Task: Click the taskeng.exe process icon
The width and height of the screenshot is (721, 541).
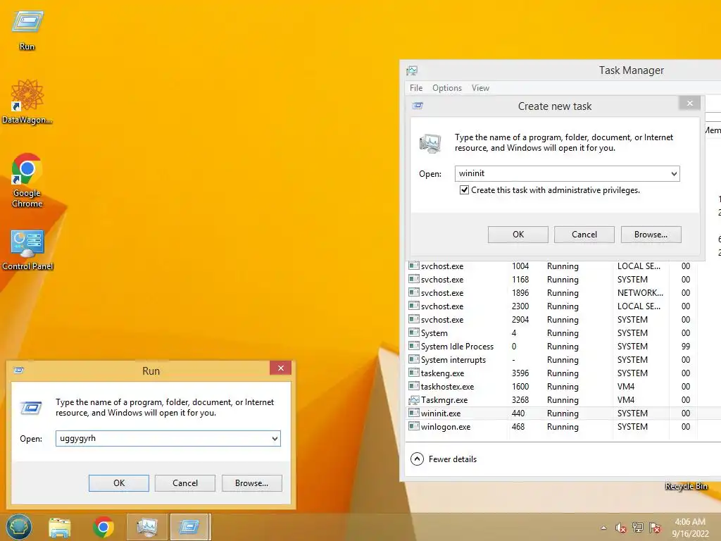Action: click(414, 373)
